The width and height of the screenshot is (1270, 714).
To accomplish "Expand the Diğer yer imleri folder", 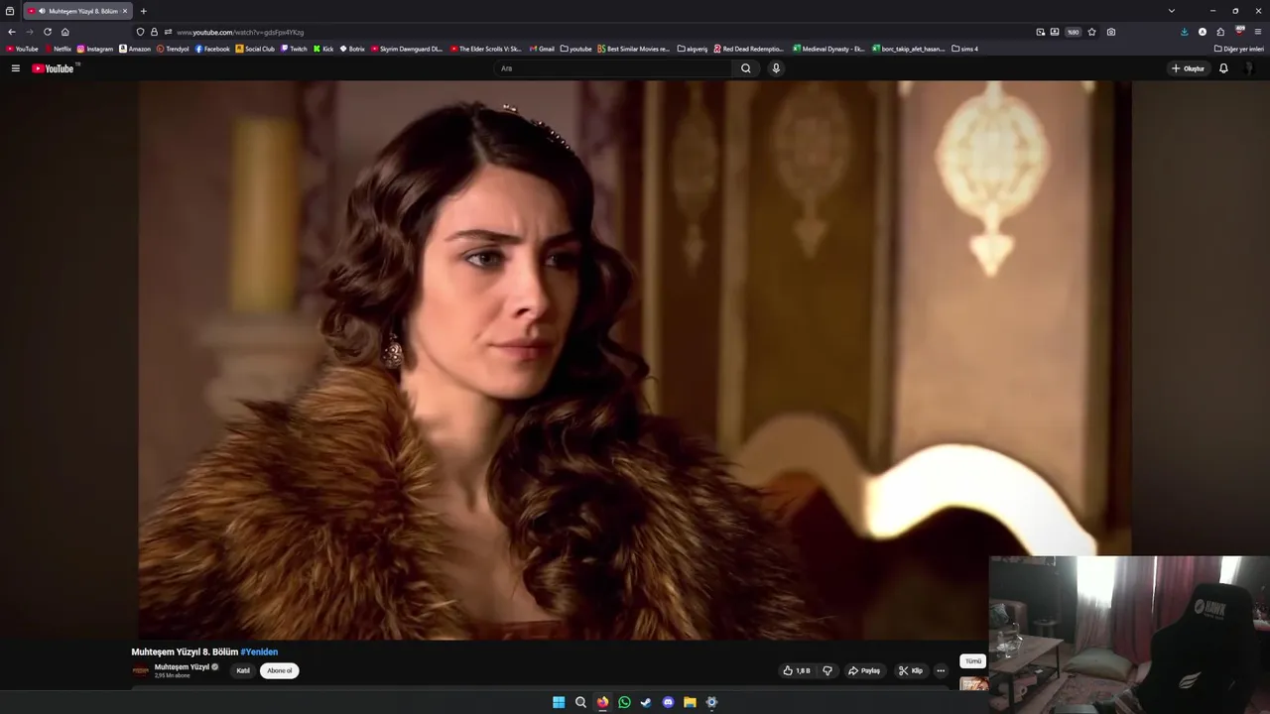I will pyautogui.click(x=1239, y=49).
